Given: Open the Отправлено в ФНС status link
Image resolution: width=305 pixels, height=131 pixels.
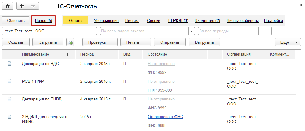Looking at the screenshot, I should pyautogui.click(x=165, y=117).
